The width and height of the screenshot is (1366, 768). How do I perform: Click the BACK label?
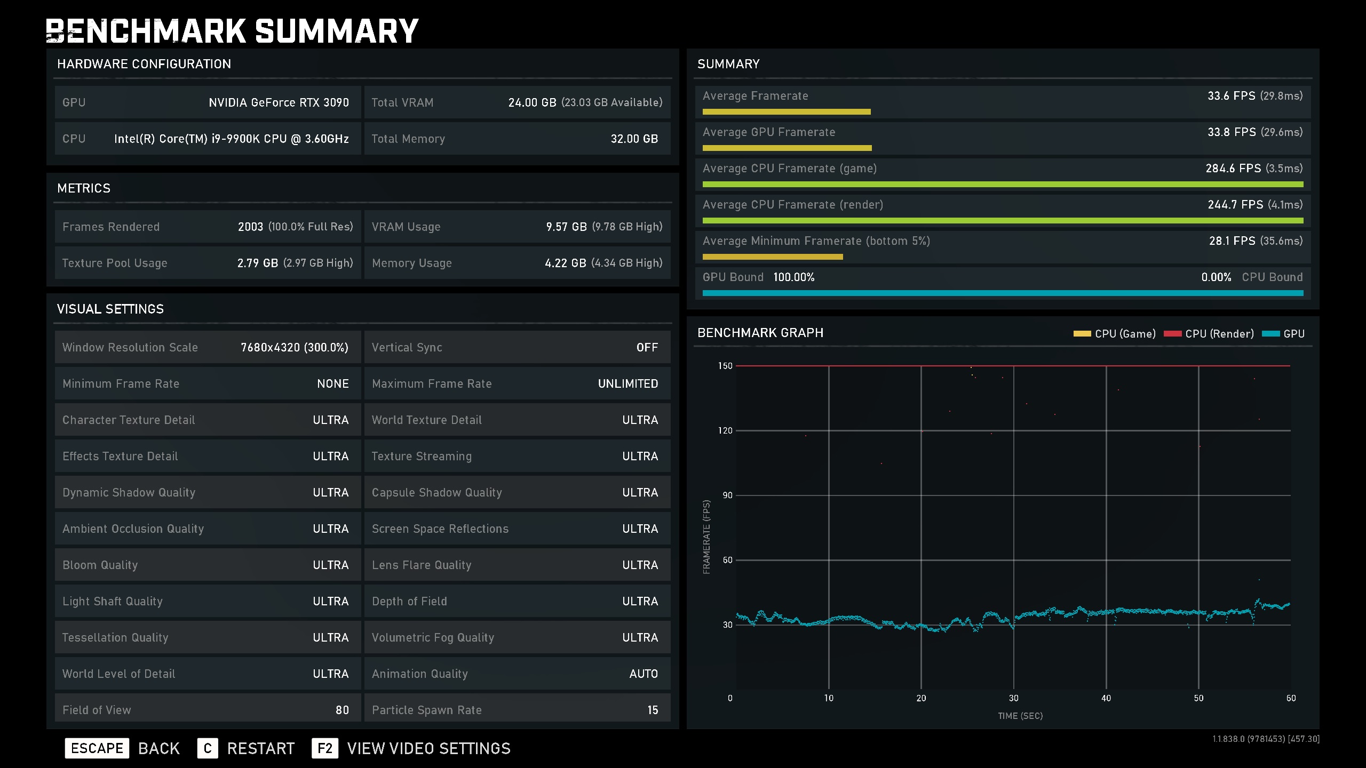pos(158,748)
